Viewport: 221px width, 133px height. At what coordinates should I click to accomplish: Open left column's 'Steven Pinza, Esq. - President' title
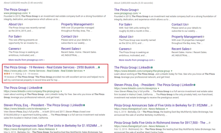[43, 105]
